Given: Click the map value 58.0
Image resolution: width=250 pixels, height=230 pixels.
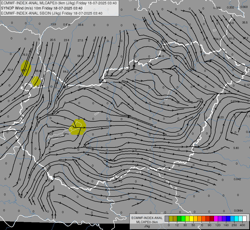Looking at the screenshot, I should click(x=80, y=56).
